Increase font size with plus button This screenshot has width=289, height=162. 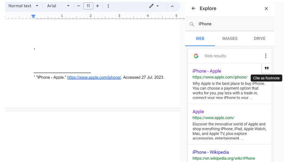tap(97, 6)
